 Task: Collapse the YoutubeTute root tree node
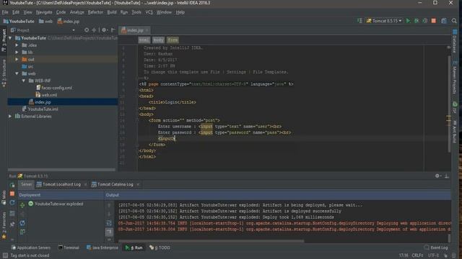tap(10, 38)
